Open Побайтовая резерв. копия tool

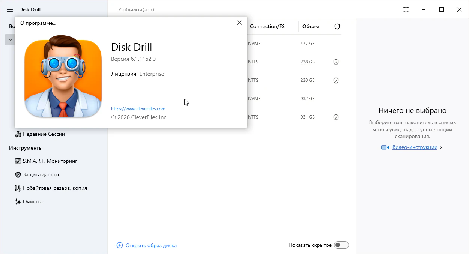coord(55,188)
